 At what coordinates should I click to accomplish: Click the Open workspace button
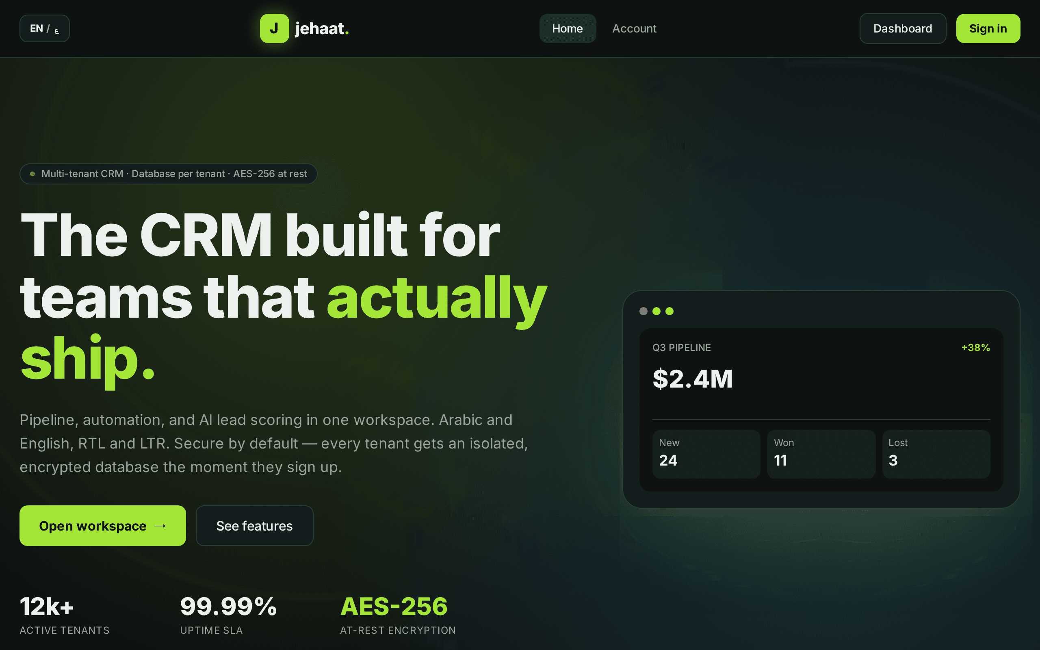point(103,525)
